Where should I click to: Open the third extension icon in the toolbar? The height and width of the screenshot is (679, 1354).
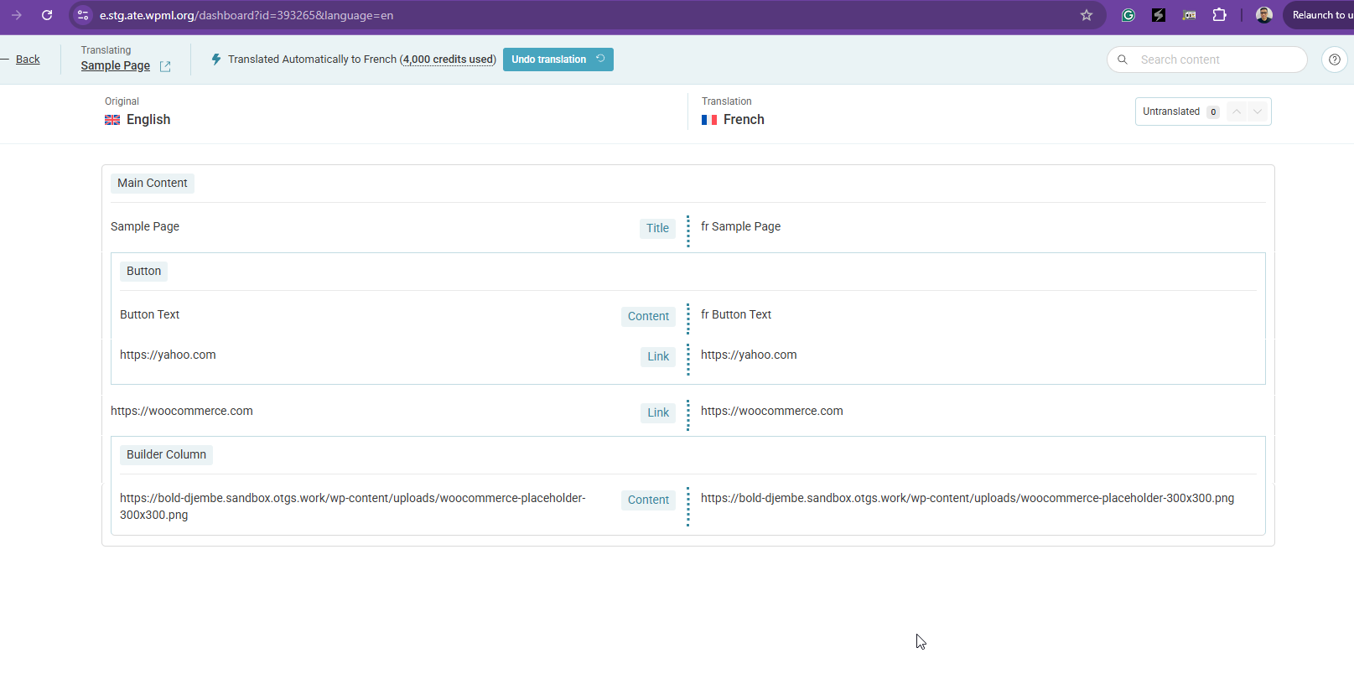[1189, 15]
